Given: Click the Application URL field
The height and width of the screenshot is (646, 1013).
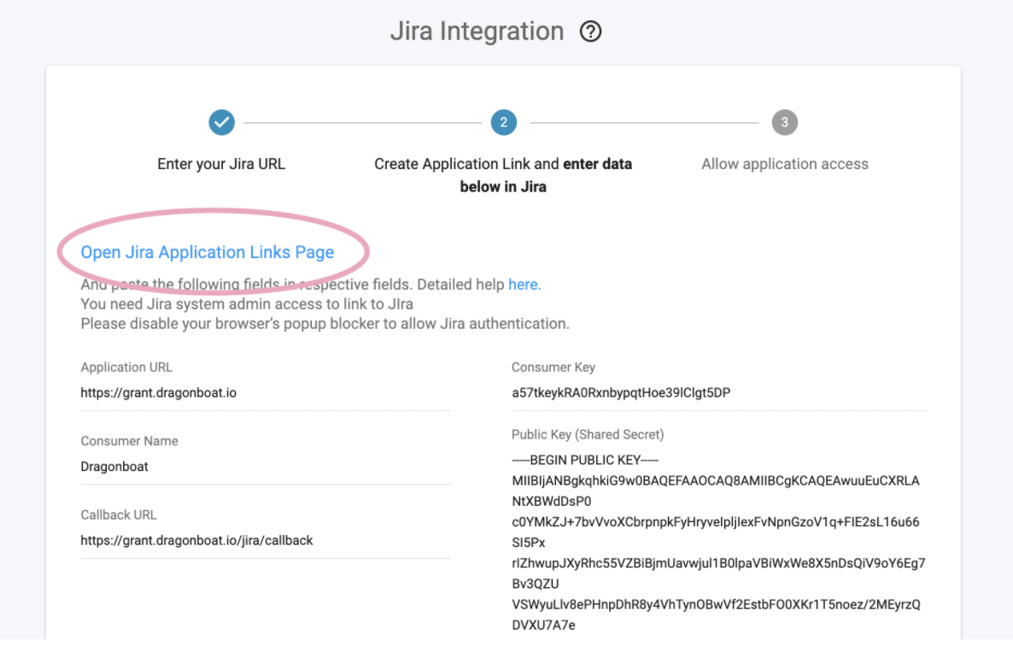Looking at the screenshot, I should click(266, 393).
